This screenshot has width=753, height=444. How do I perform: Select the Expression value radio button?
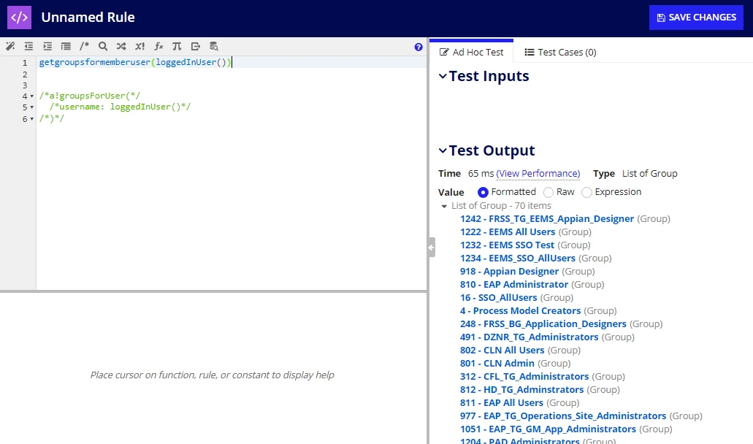[586, 192]
